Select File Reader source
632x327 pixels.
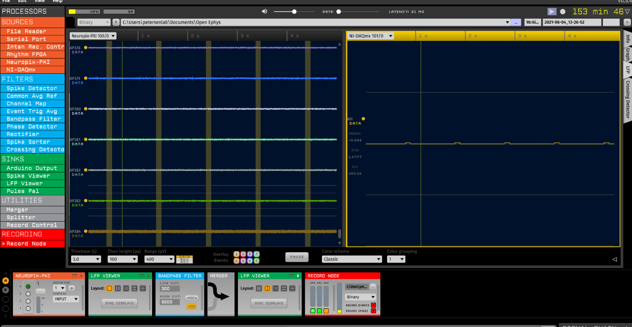(33, 32)
